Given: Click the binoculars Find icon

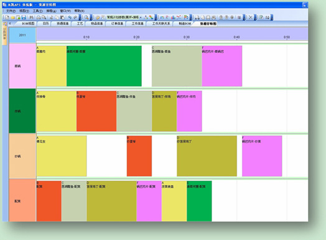Looking at the screenshot, I should click(x=31, y=17).
